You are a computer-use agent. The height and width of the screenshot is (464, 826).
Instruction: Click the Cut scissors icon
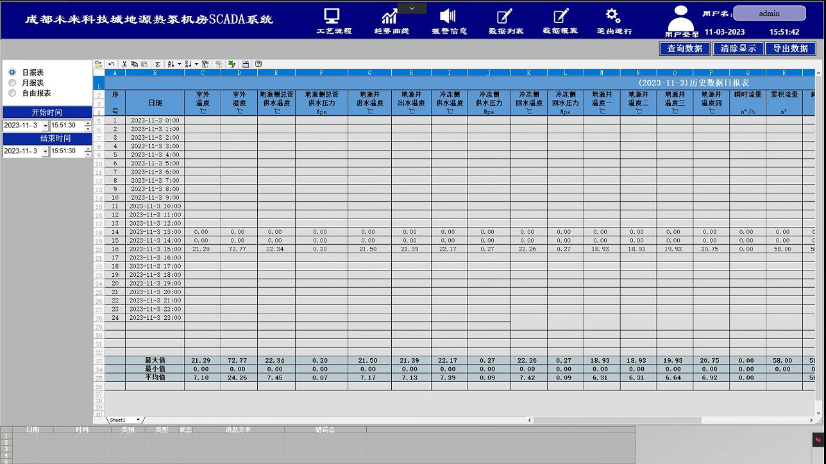point(124,64)
